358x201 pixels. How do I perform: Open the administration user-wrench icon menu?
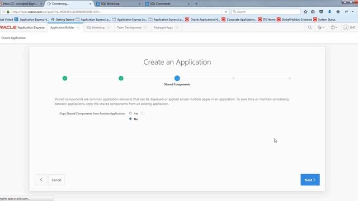321,27
